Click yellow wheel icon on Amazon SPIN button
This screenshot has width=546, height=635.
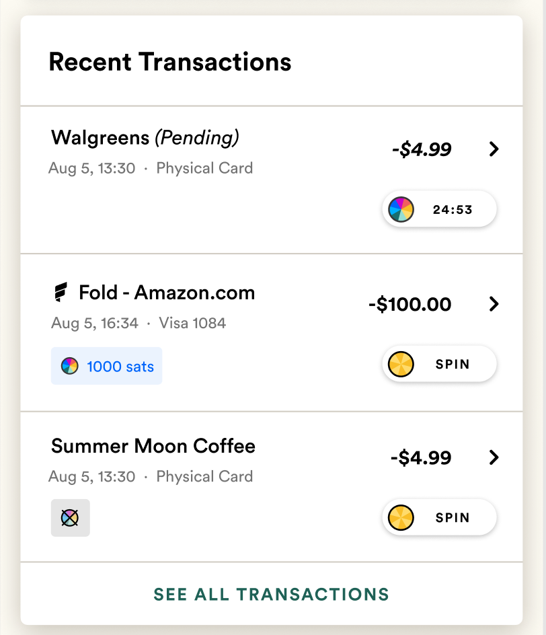point(401,365)
